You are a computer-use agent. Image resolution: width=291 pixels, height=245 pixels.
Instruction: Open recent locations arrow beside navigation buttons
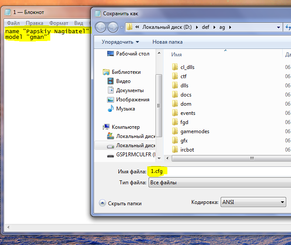121,28
